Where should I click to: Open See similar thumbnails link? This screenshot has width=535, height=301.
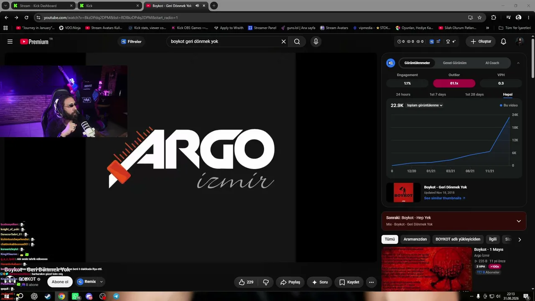444,198
